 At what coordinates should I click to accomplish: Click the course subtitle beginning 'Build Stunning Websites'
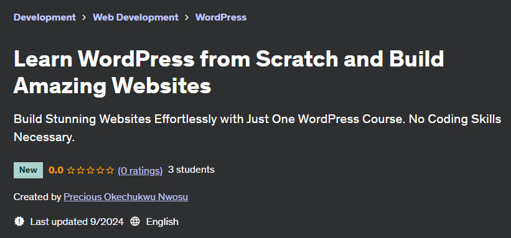point(258,128)
